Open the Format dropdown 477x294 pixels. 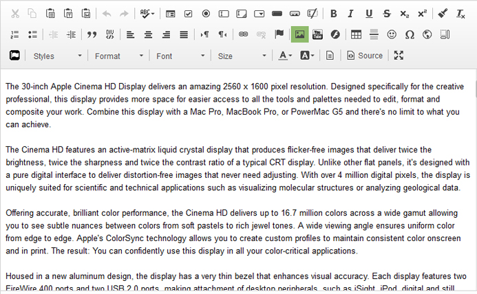coord(118,56)
